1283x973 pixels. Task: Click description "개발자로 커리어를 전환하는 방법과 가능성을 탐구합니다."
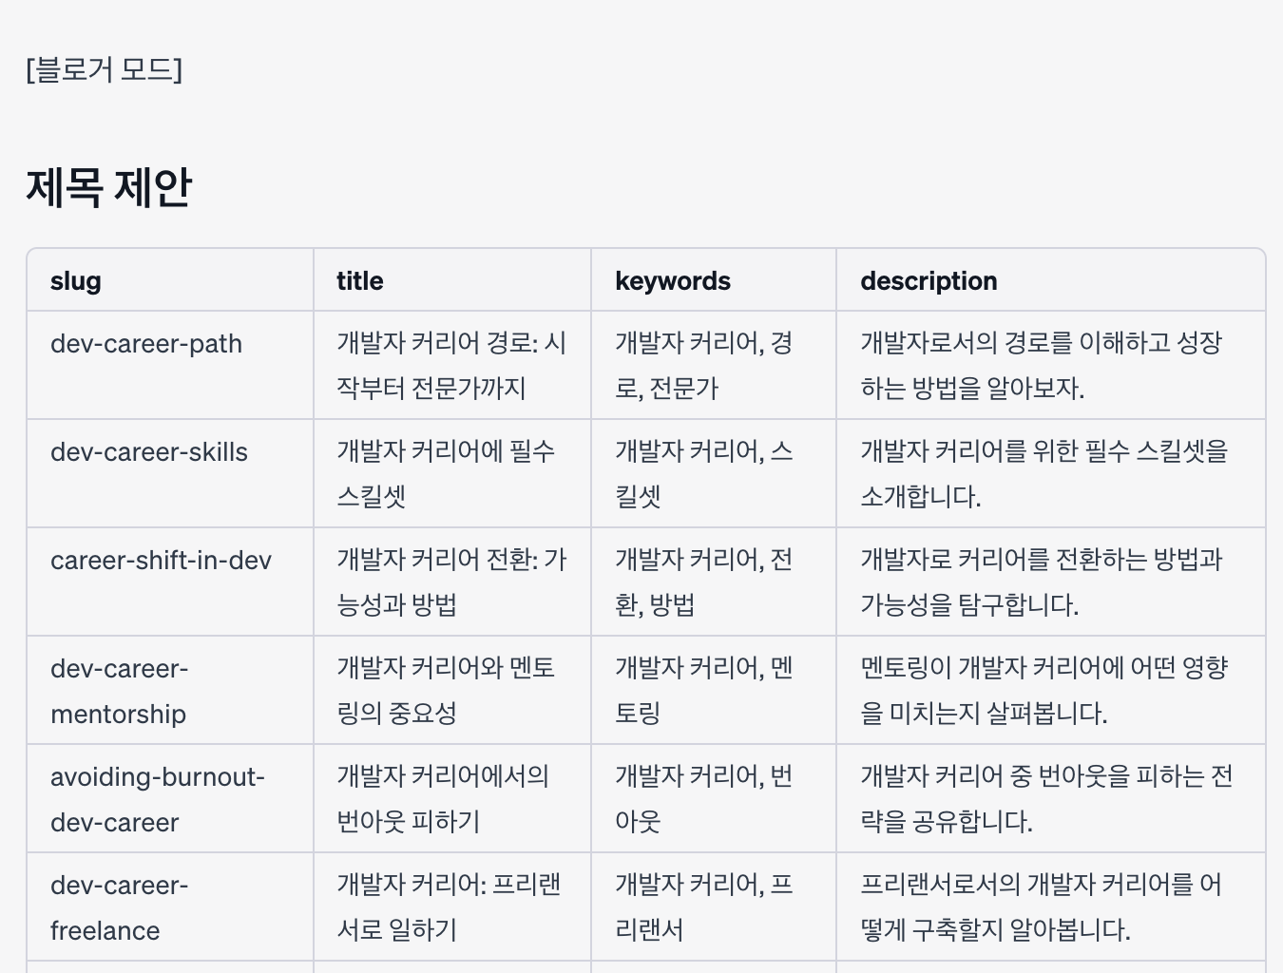[x=1041, y=582]
